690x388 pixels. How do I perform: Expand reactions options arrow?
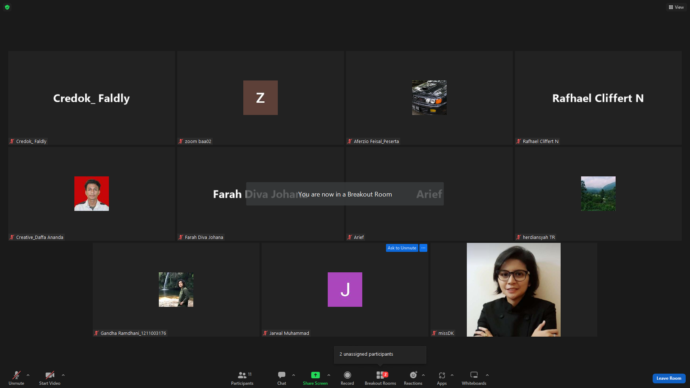(x=423, y=375)
